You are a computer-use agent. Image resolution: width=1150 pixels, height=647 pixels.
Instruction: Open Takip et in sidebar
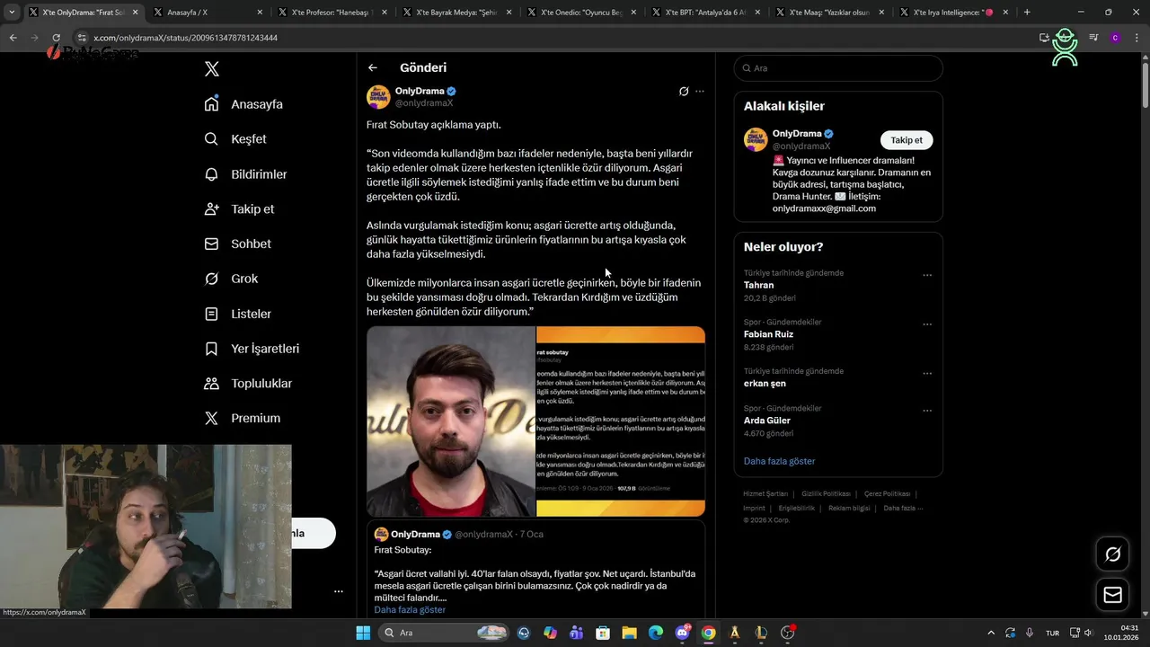pos(239,209)
